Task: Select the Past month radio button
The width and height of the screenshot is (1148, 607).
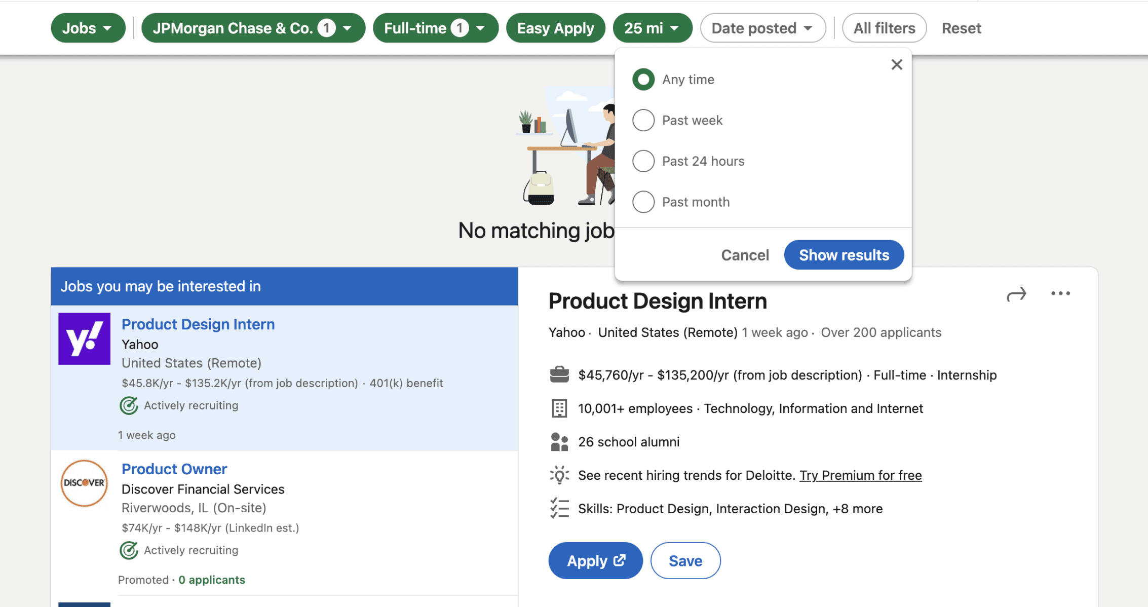Action: 643,202
